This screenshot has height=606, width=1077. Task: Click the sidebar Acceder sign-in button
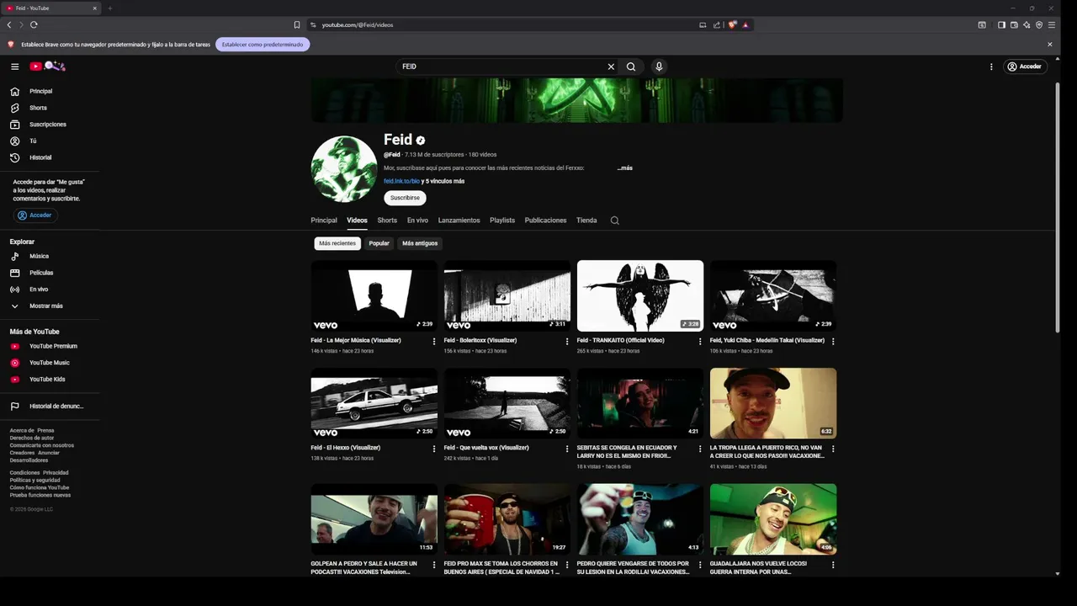point(34,215)
